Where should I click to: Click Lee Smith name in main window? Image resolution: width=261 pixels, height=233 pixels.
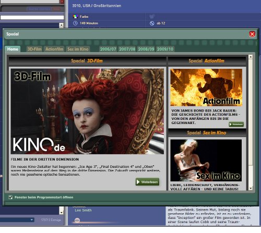pos(83,210)
